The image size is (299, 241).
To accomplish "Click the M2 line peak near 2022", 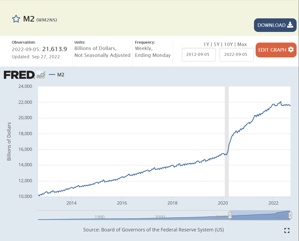I will pyautogui.click(x=281, y=102).
